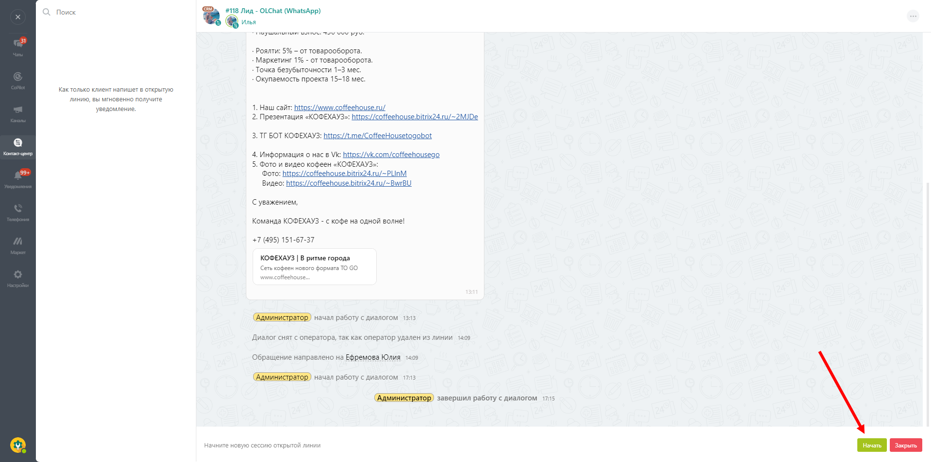Open the КОФЕХАУЗ link preview card

(x=314, y=267)
